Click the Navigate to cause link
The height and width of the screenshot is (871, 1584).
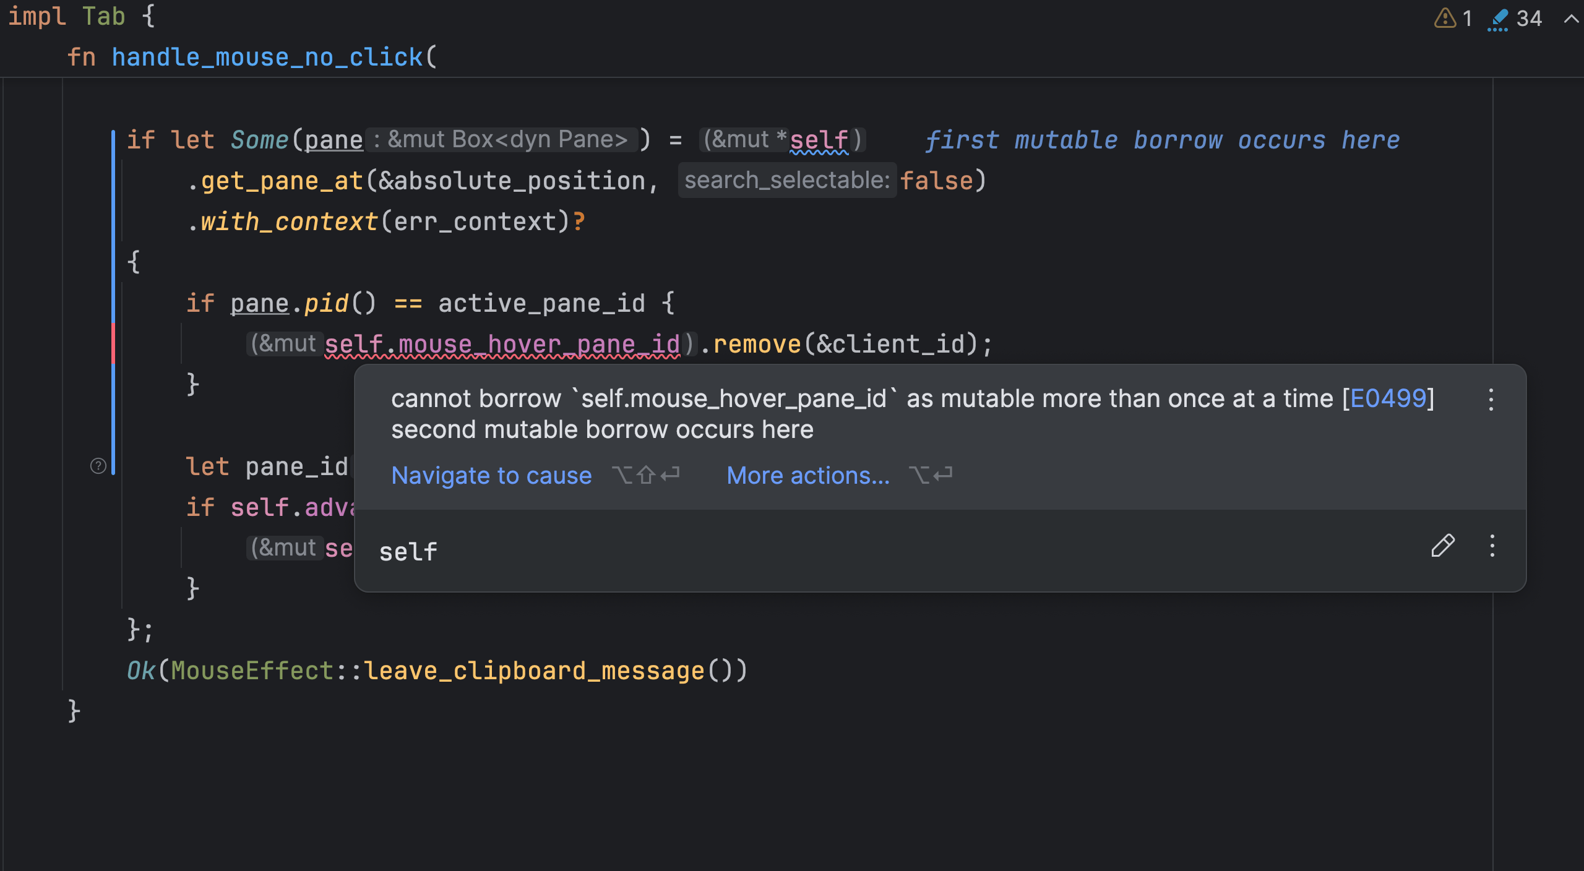click(491, 476)
